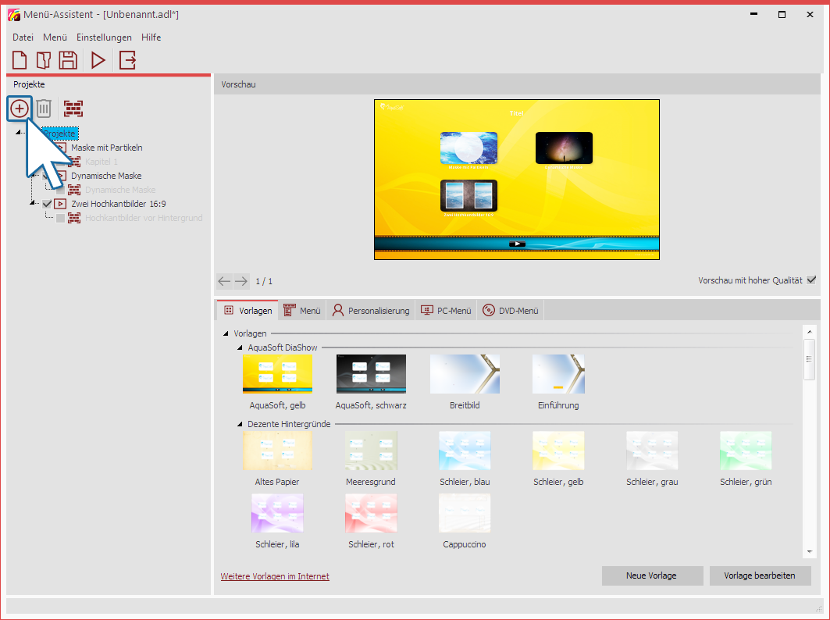Click the play preview toolbar icon
The width and height of the screenshot is (830, 620).
[x=98, y=60]
